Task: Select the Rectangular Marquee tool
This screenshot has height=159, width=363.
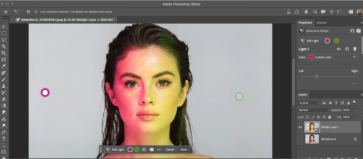Action: pyautogui.click(x=3, y=33)
